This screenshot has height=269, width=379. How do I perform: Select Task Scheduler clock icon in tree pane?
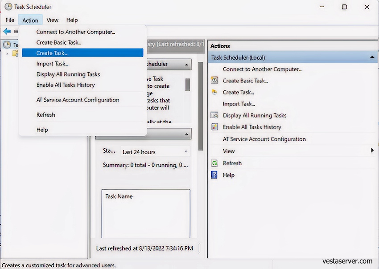(x=7, y=45)
